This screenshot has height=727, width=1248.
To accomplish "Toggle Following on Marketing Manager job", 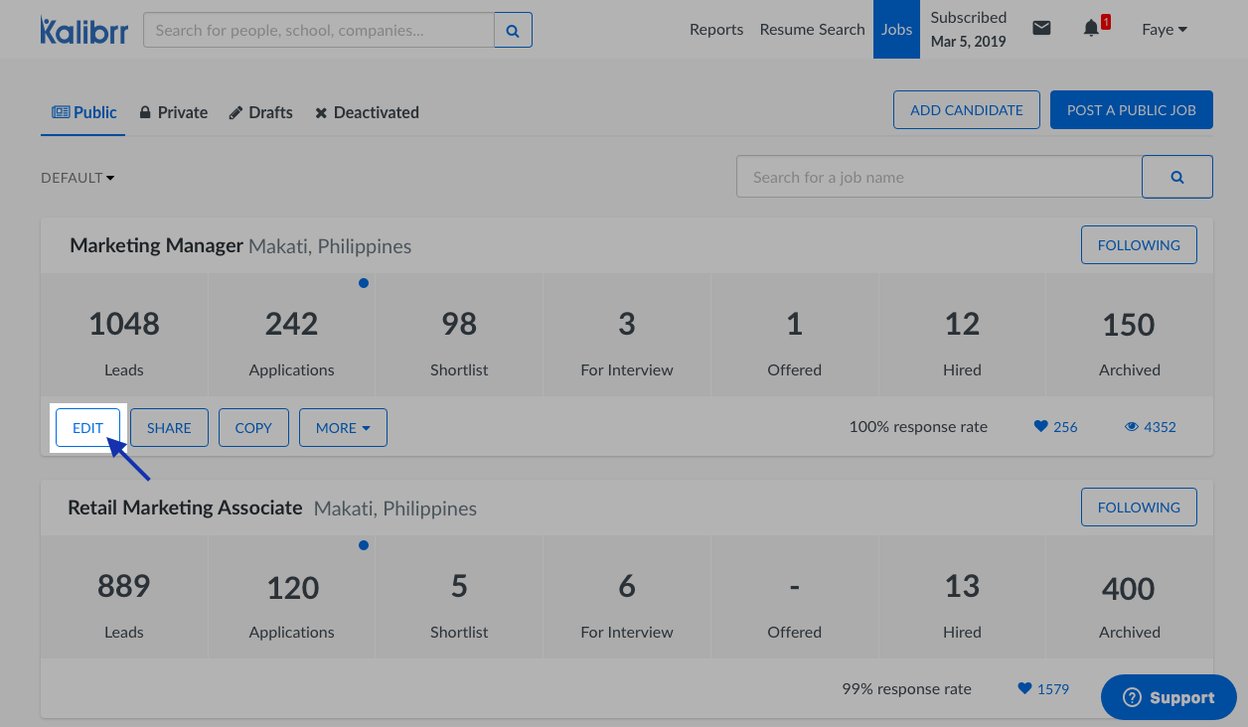I will [x=1138, y=245].
